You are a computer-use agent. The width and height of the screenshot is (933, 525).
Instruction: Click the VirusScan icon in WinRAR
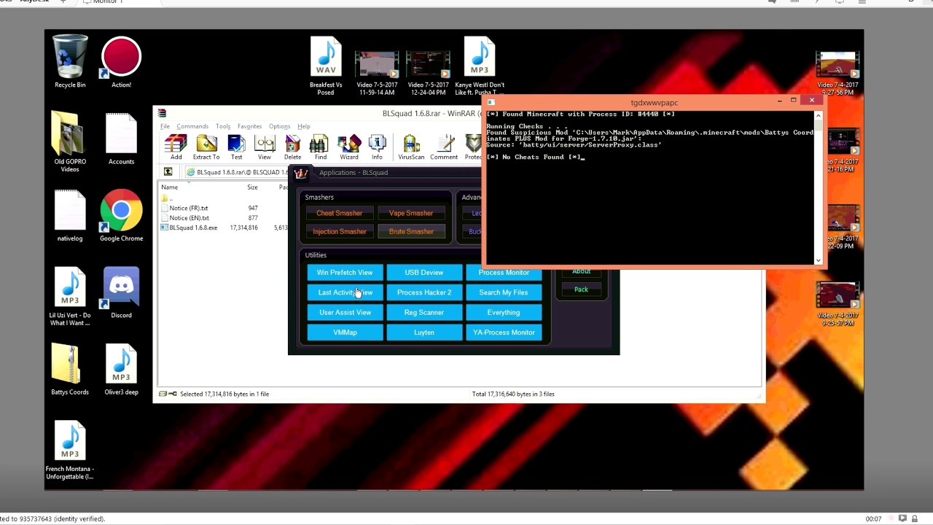pyautogui.click(x=411, y=147)
